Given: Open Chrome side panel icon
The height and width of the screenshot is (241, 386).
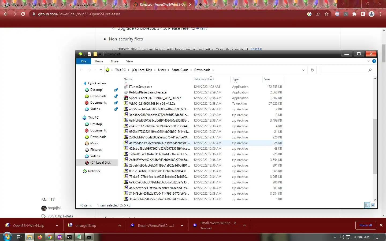Looking at the screenshot, I should 363,14.
